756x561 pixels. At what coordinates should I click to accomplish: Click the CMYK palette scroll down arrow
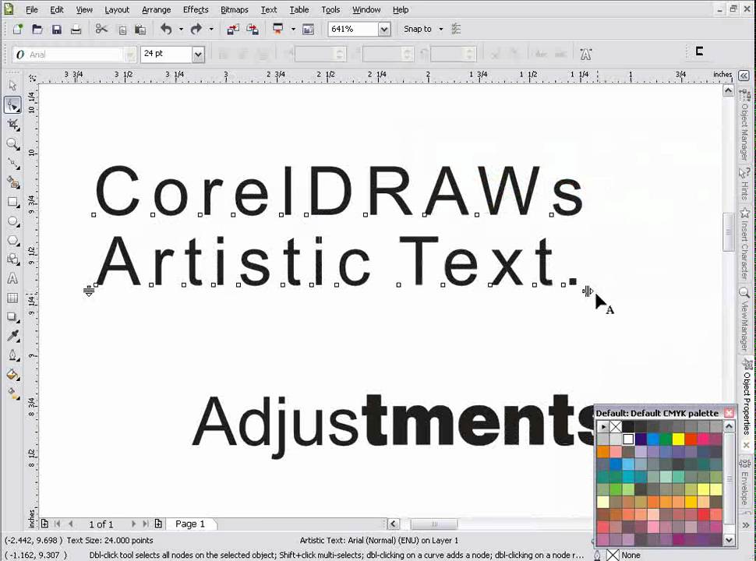[729, 540]
